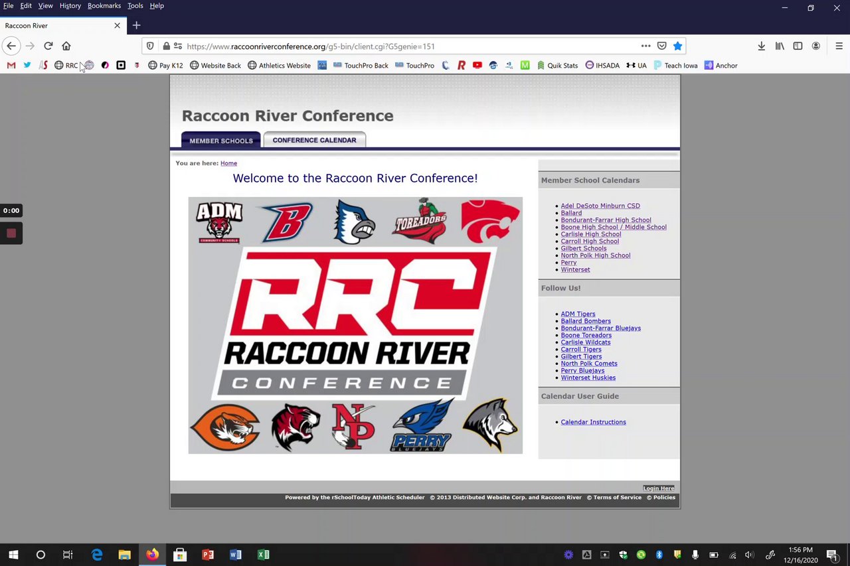Open Bondurant-Farrar High School calendar
This screenshot has width=850, height=566.
coord(606,220)
